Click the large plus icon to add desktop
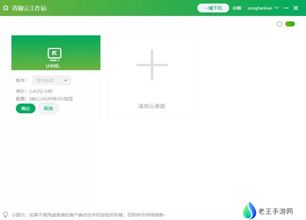Image resolution: width=306 pixels, height=220 pixels. [152, 65]
